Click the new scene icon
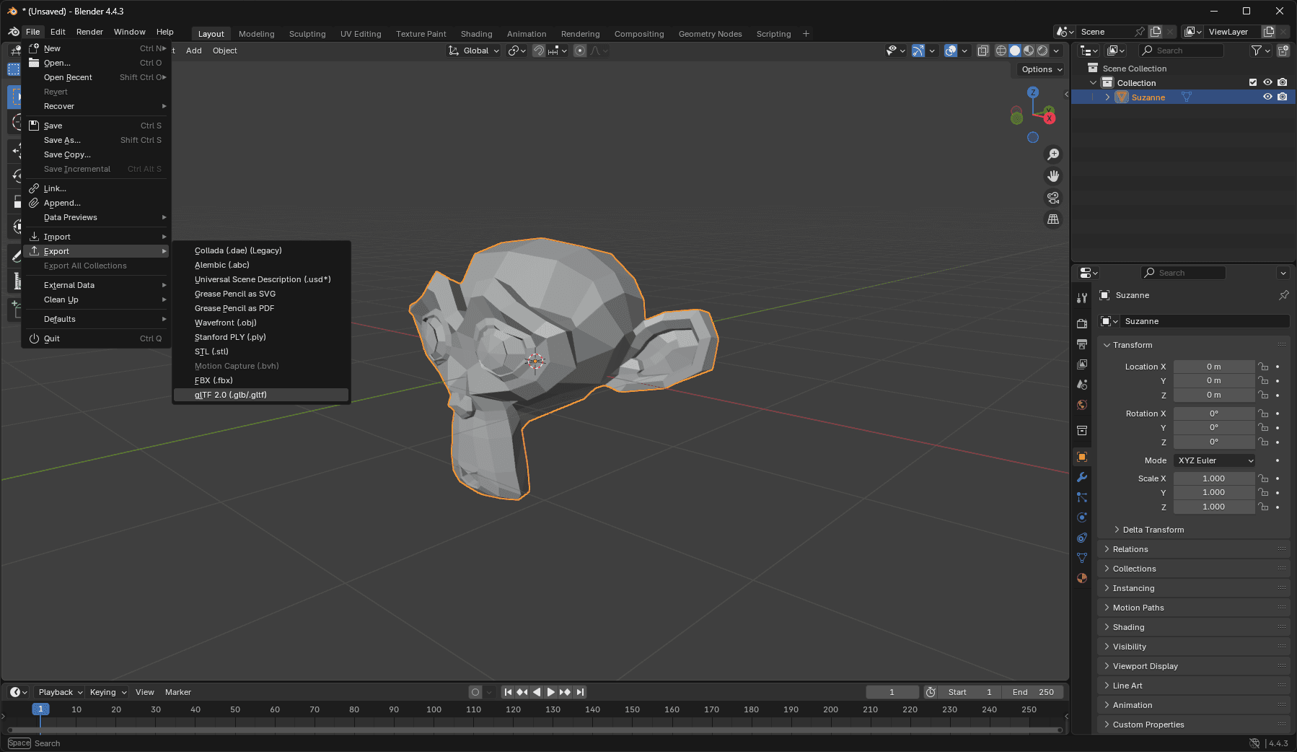This screenshot has height=752, width=1297. pos(1156,32)
